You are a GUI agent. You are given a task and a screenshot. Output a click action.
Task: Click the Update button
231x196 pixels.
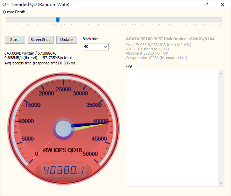tap(67, 40)
